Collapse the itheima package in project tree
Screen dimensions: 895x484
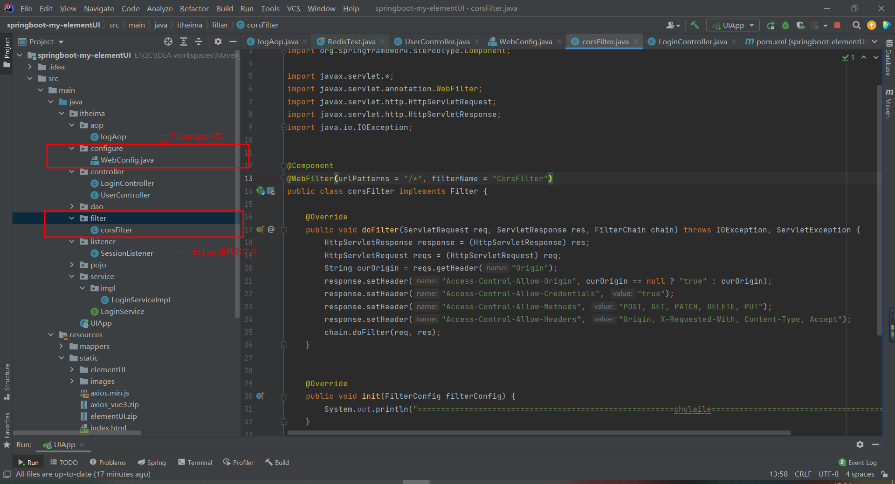coord(61,113)
